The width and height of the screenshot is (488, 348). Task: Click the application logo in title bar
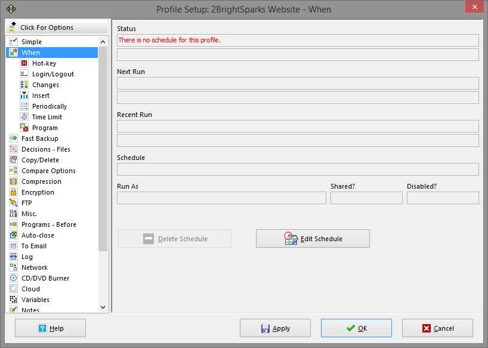11,9
